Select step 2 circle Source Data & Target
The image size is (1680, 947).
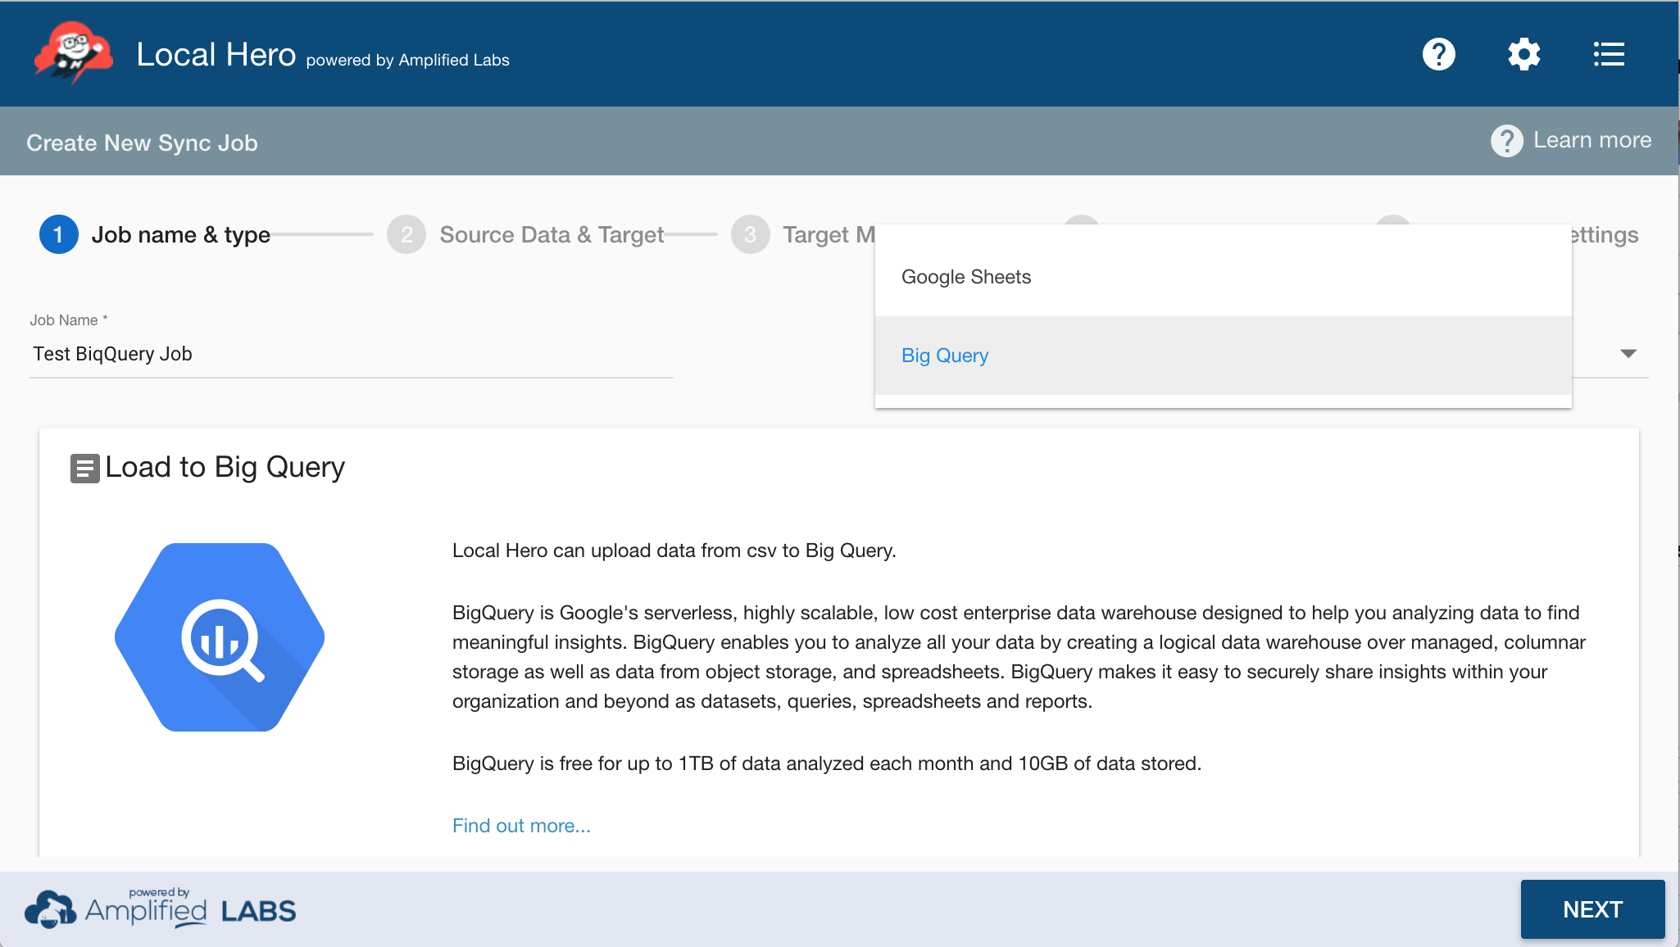pos(406,235)
